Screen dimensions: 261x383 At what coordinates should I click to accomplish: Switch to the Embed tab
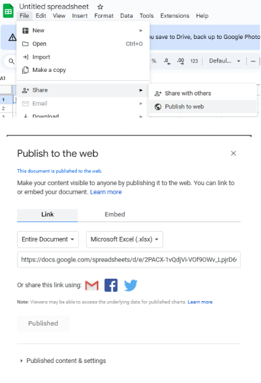click(x=115, y=214)
